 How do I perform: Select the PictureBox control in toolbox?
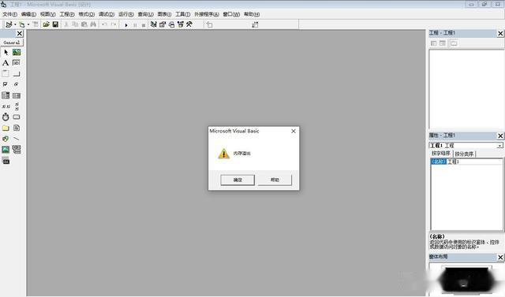(x=17, y=52)
